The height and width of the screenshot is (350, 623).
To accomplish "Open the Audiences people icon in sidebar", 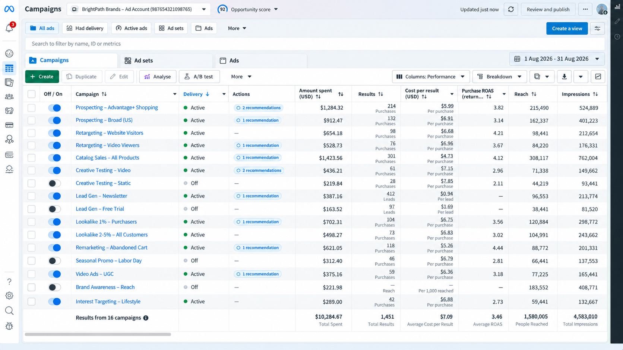I will click(x=9, y=97).
